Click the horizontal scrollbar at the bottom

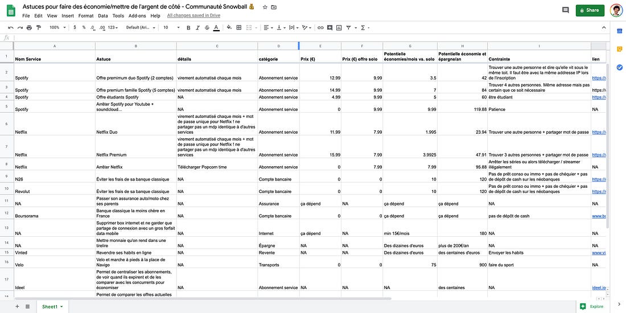click(x=203, y=298)
